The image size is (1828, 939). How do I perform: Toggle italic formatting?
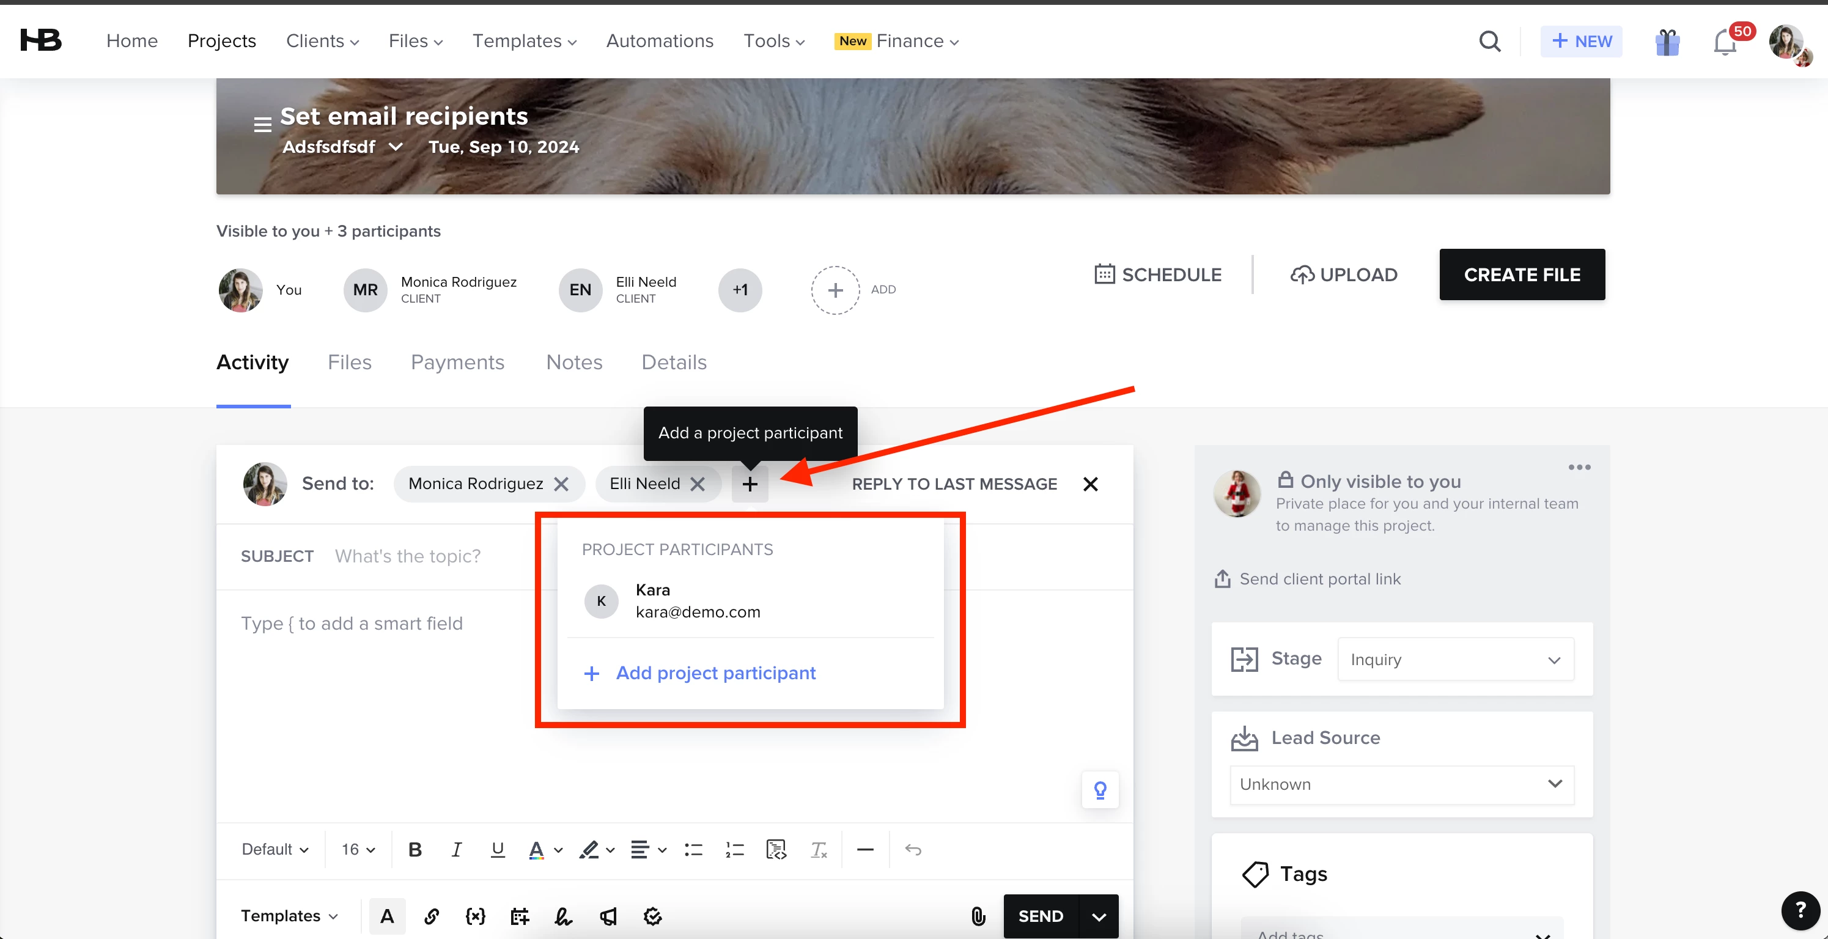456,850
